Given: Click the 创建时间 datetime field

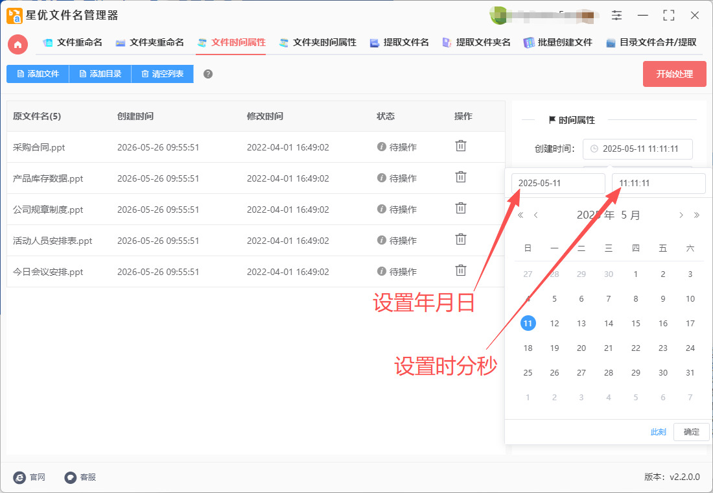Looking at the screenshot, I should [638, 149].
